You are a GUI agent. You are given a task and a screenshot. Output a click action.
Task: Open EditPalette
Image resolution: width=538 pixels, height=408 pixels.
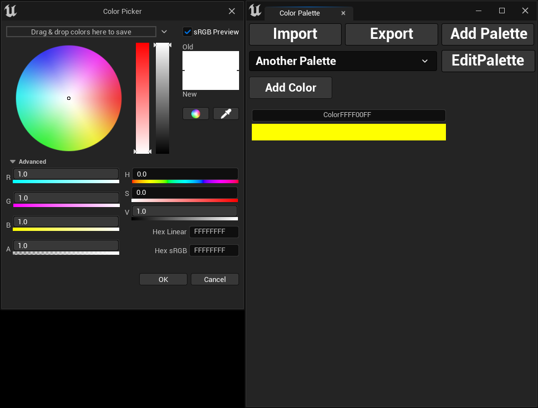point(488,61)
